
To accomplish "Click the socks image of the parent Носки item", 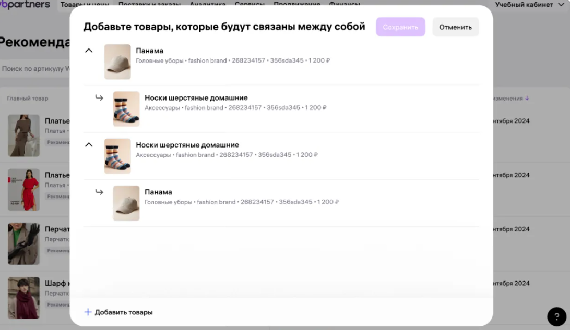I will (x=117, y=156).
